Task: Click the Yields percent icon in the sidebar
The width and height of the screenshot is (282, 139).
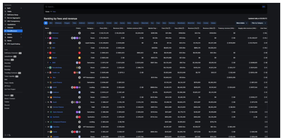Action: pyautogui.click(x=5, y=11)
